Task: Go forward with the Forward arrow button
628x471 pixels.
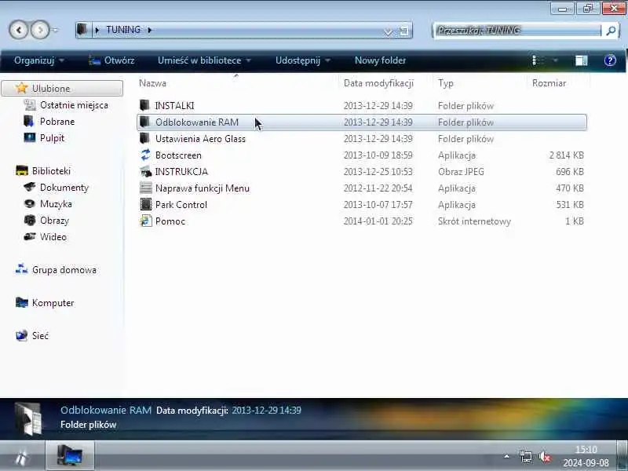Action: coord(40,30)
